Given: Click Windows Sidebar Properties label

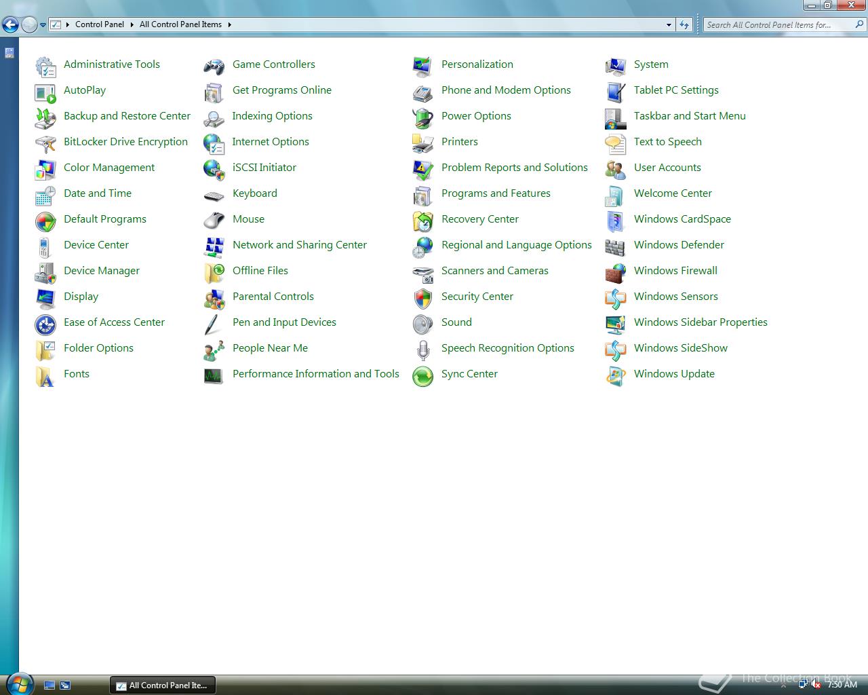Looking at the screenshot, I should (701, 322).
